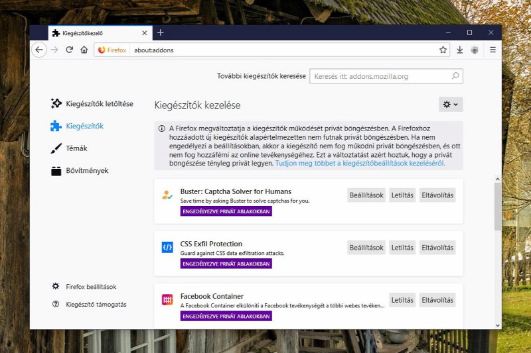This screenshot has height=353, width=531.
Task: Click the Kiegészítő támogatás question icon
Action: pyautogui.click(x=56, y=304)
